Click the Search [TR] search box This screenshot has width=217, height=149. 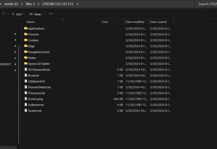pyautogui.click(x=206, y=4)
